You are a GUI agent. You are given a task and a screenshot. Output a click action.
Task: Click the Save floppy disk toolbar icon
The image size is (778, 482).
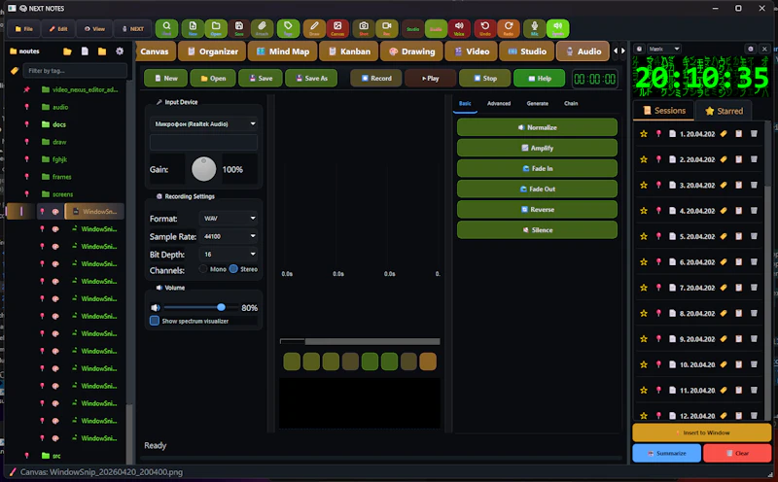coord(239,28)
